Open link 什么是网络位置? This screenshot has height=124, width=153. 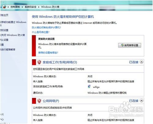41,32
